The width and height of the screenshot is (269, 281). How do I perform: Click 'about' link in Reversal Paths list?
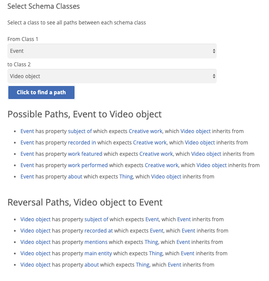[92, 265]
